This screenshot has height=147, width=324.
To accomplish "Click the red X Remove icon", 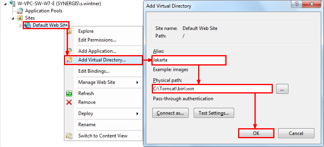I will click(69, 102).
